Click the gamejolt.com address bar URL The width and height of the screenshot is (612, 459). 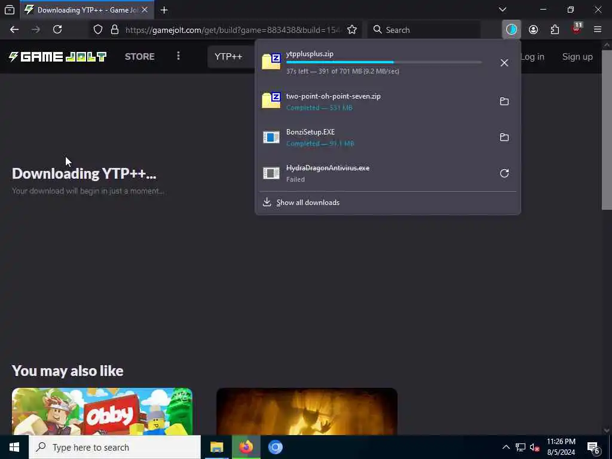tap(234, 30)
